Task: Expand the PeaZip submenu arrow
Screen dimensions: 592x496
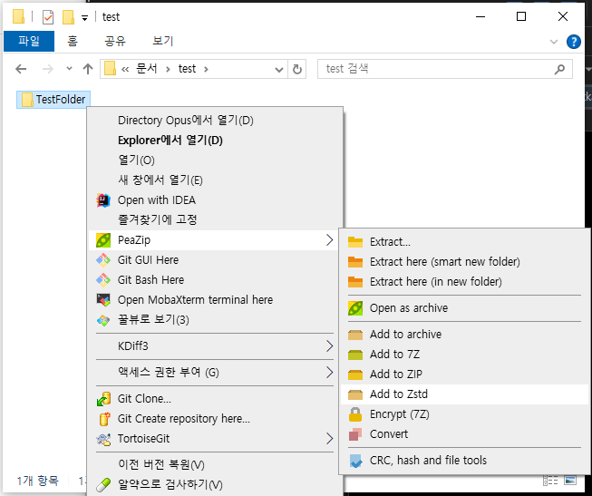Action: tap(329, 240)
